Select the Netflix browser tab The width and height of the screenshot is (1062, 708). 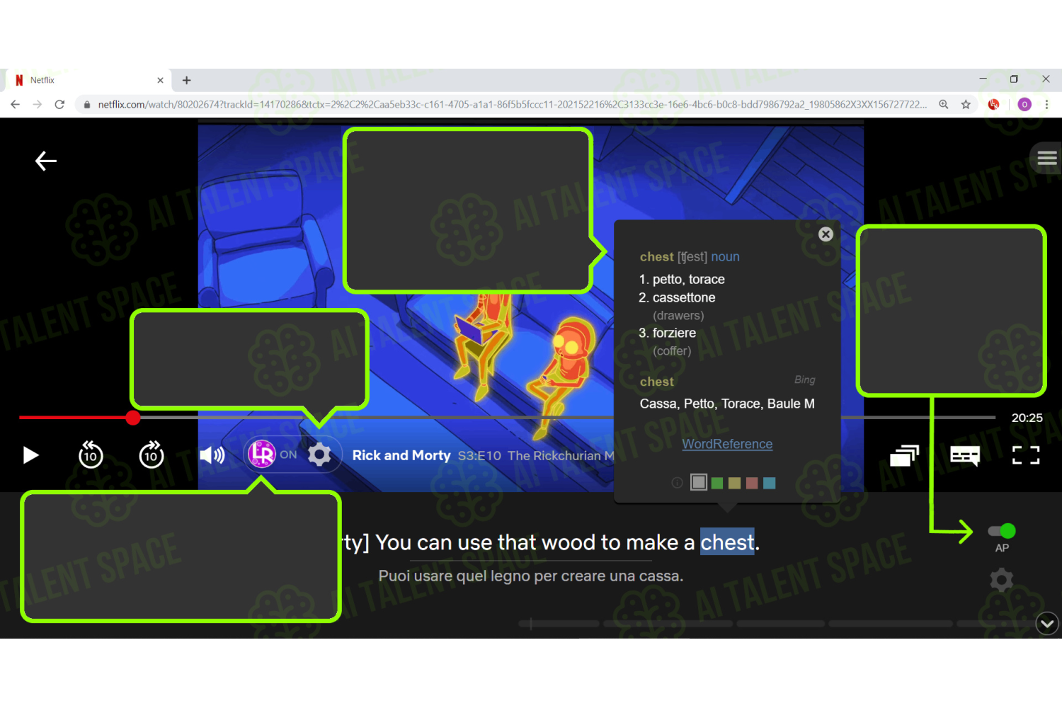87,80
